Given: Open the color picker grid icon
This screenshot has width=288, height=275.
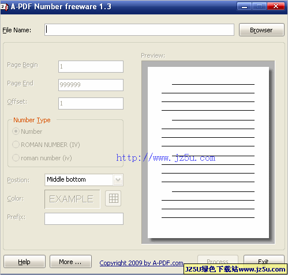Looking at the screenshot, I should [113, 198].
